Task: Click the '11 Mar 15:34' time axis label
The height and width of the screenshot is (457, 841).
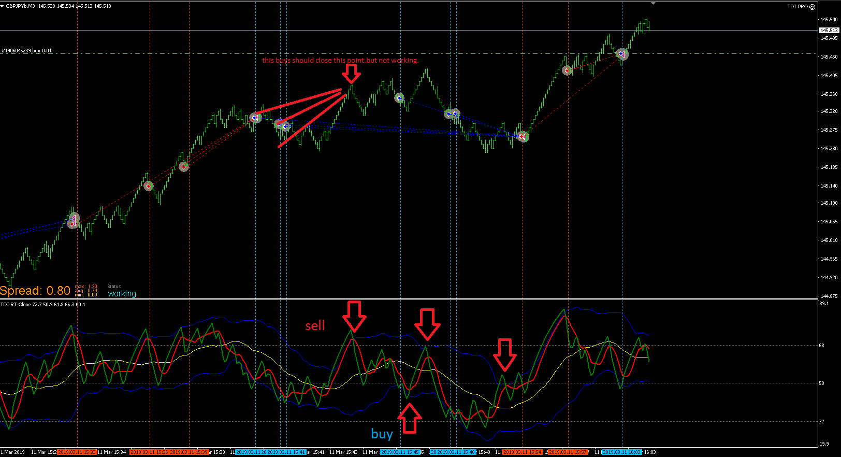Action: click(x=112, y=452)
